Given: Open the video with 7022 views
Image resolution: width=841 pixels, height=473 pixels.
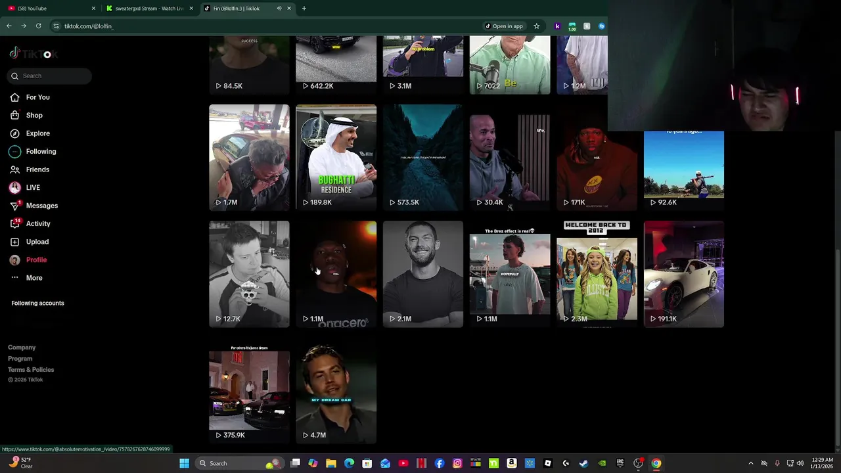Looking at the screenshot, I should (x=510, y=65).
